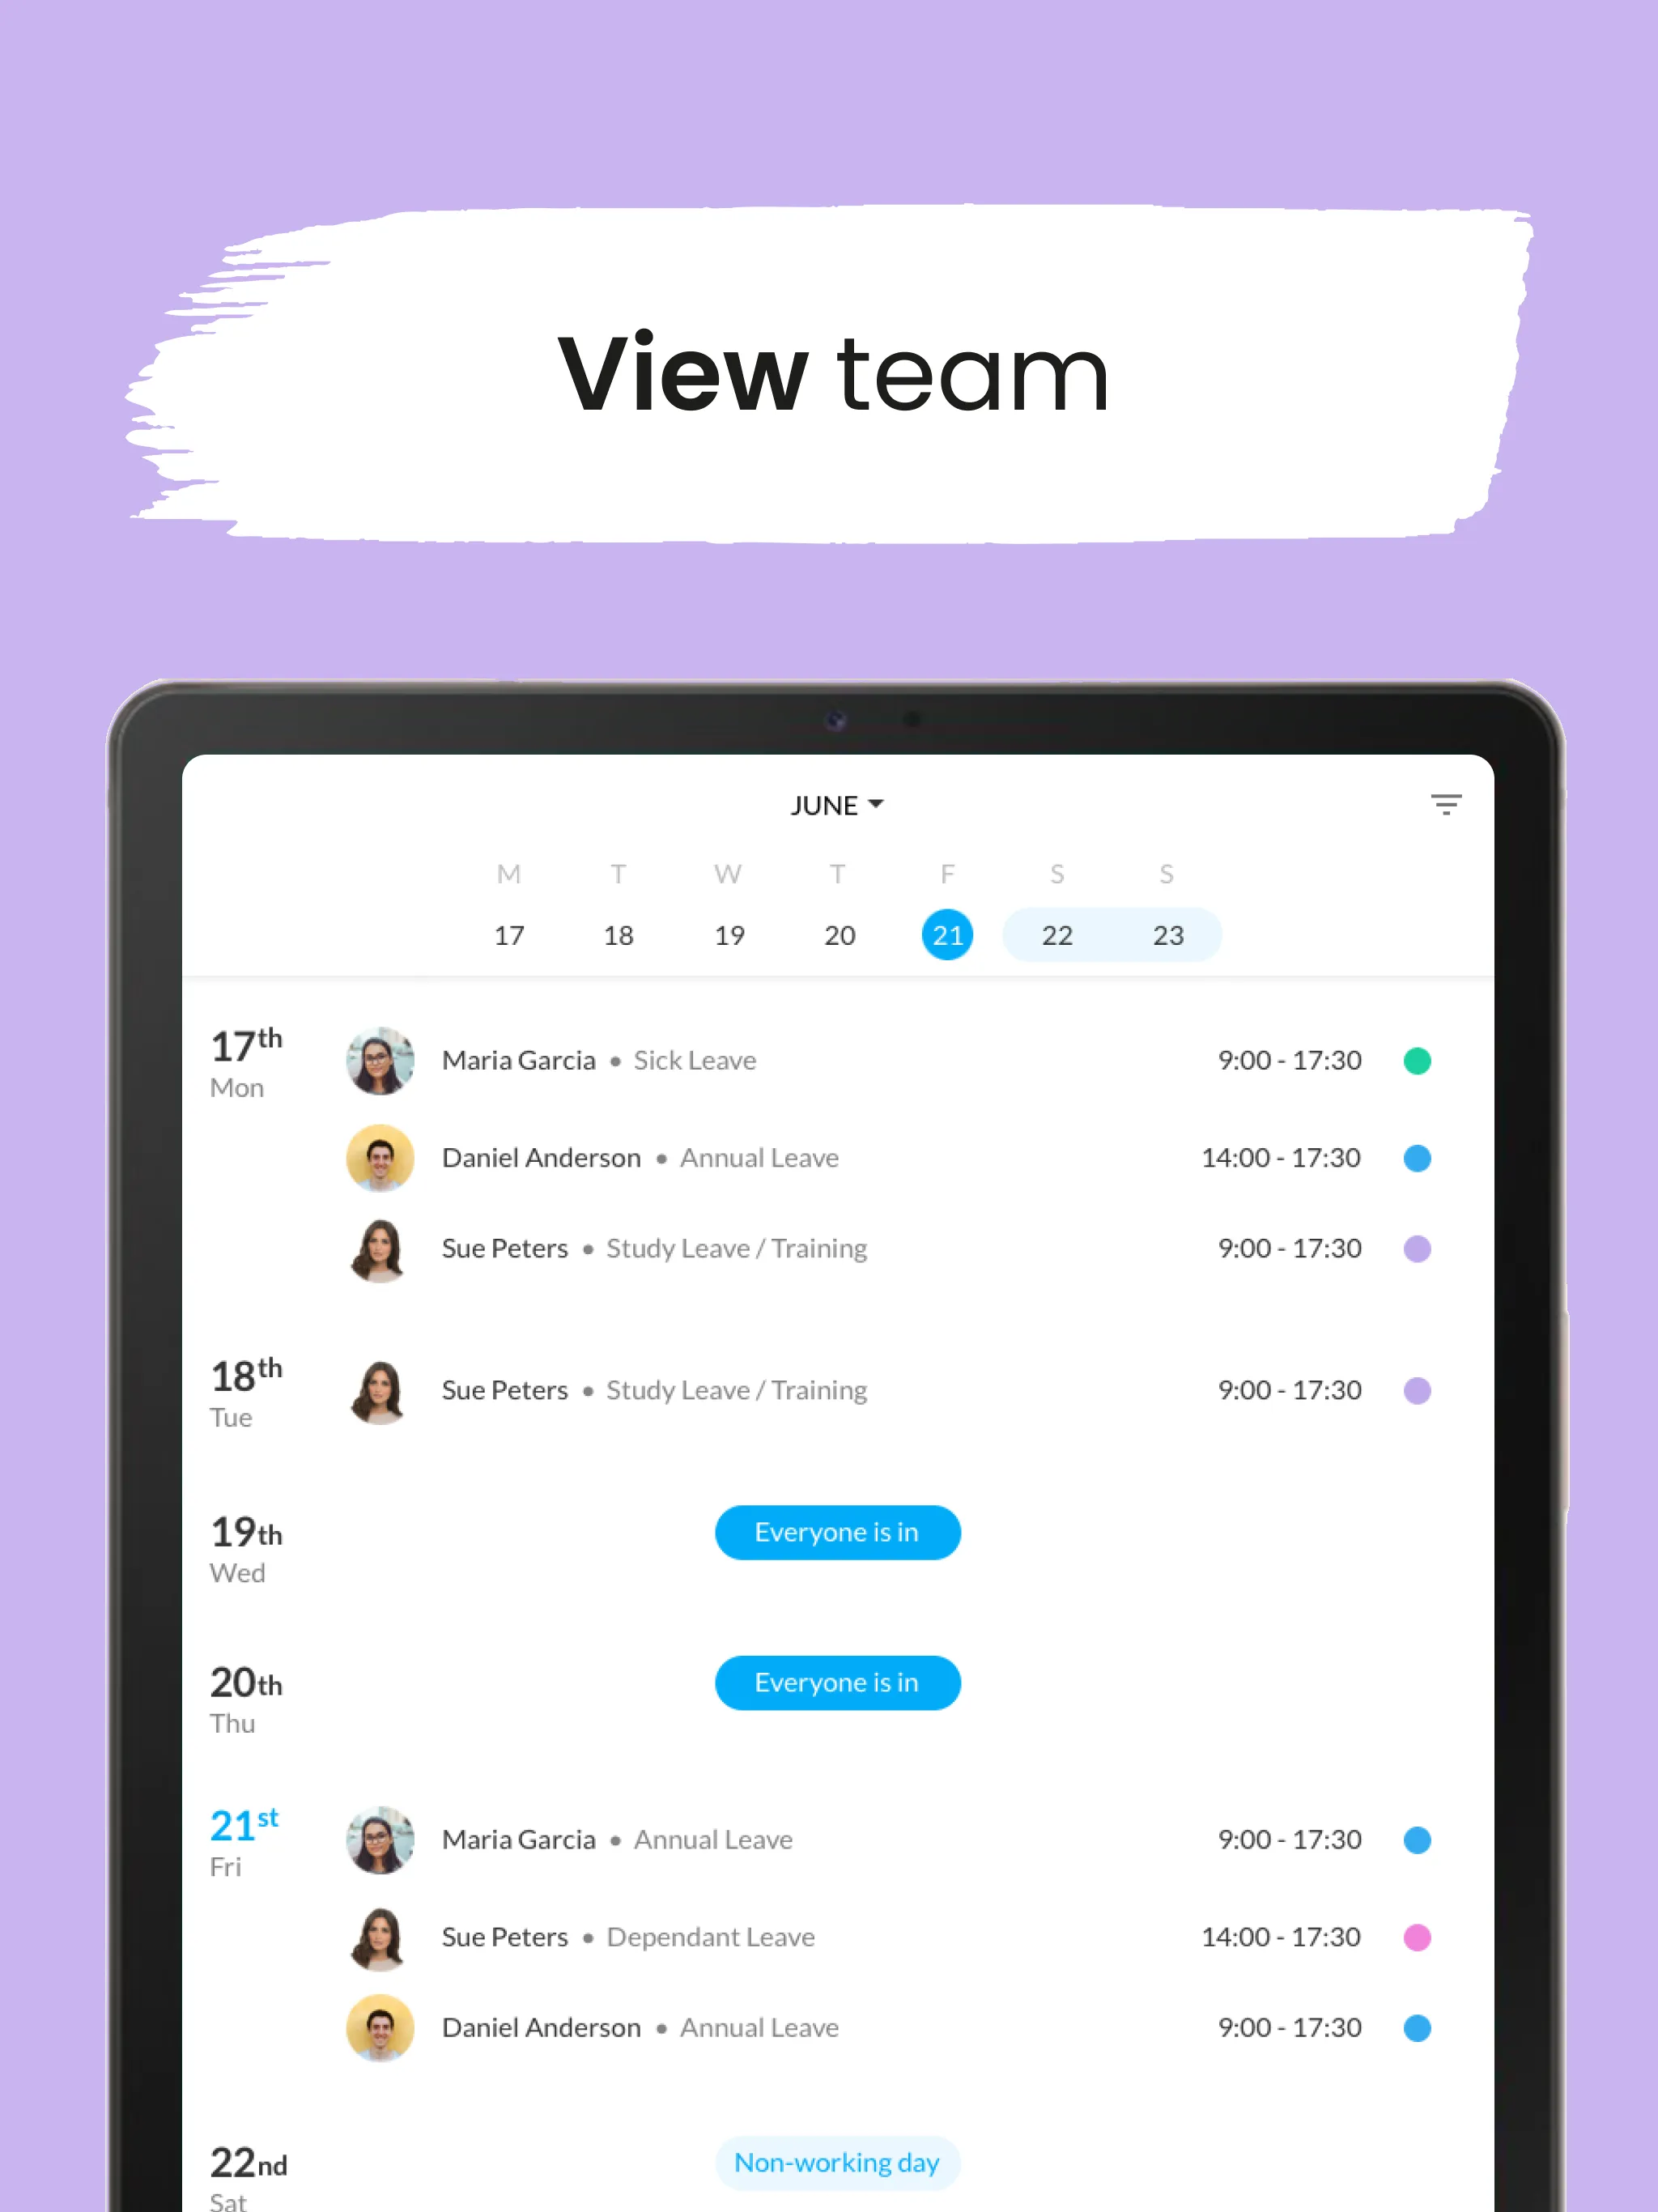Select Friday the 21st date

point(949,934)
